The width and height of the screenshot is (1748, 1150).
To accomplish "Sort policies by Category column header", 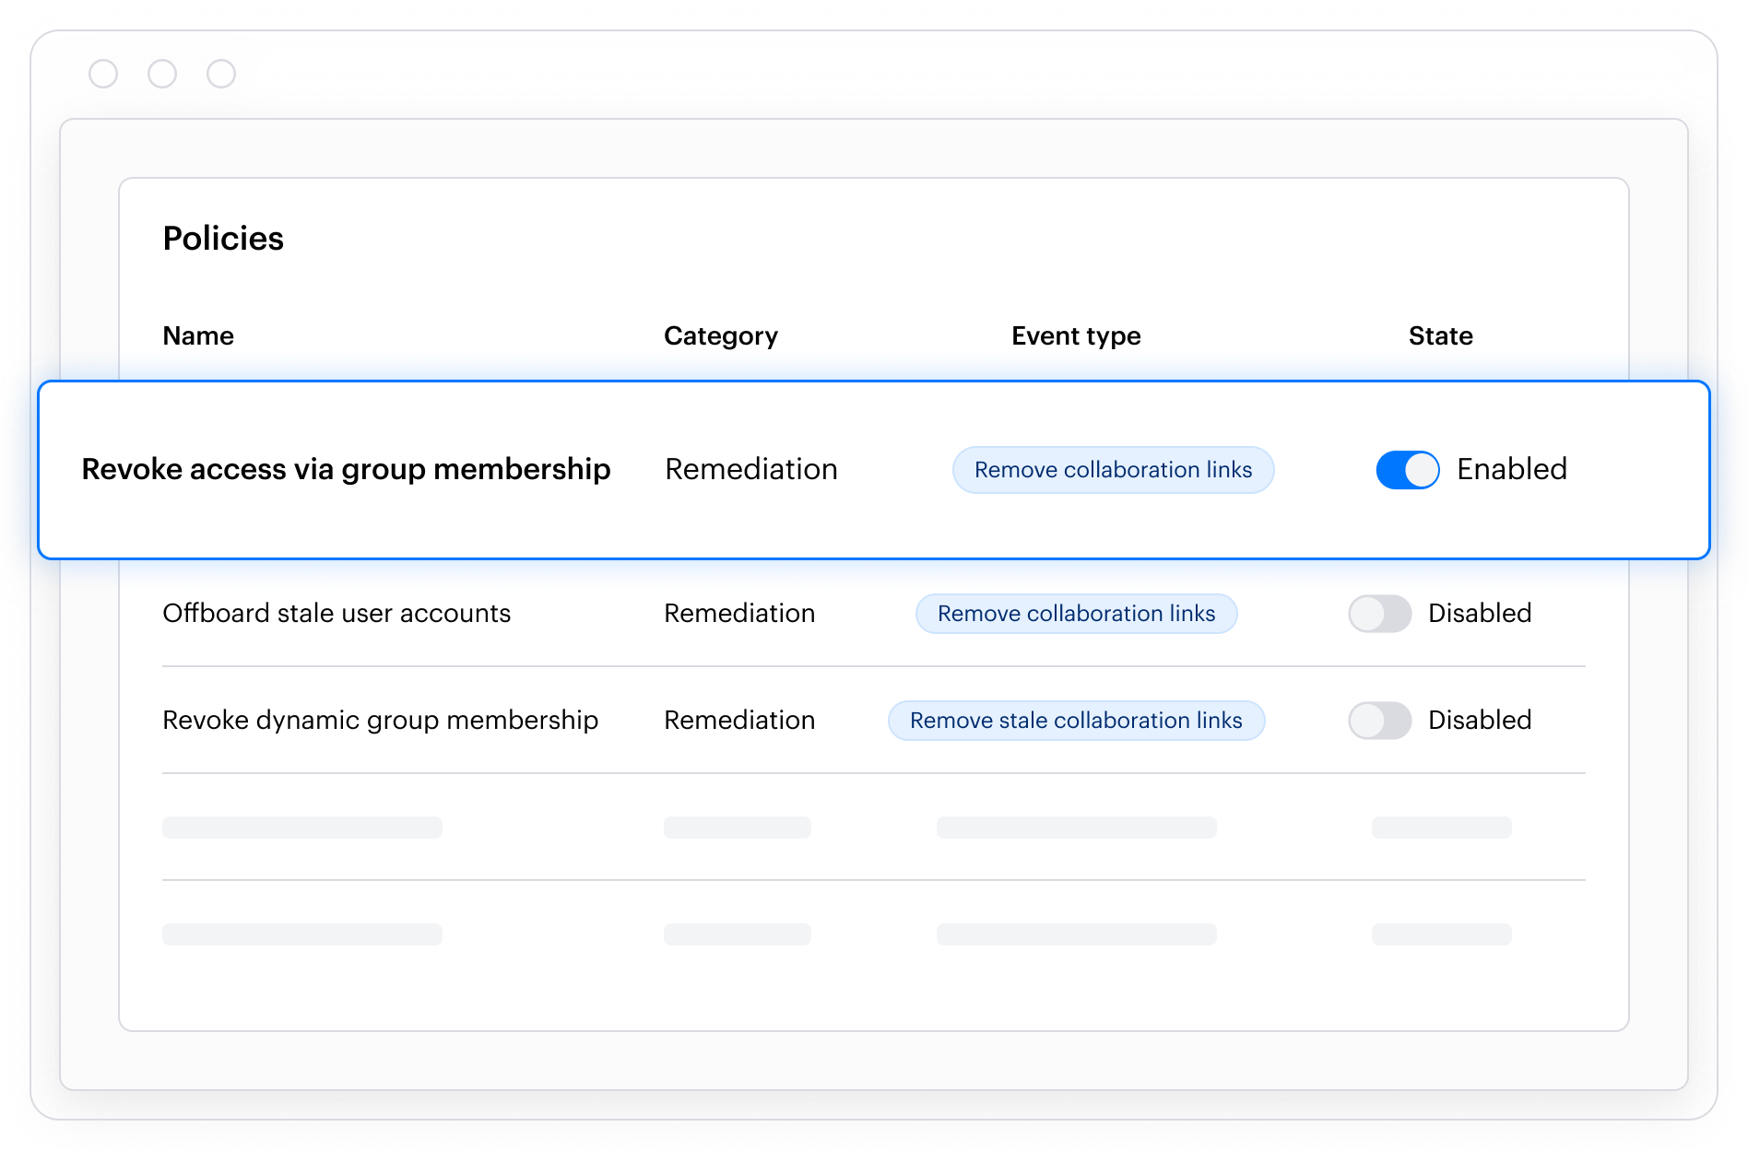I will pyautogui.click(x=720, y=336).
